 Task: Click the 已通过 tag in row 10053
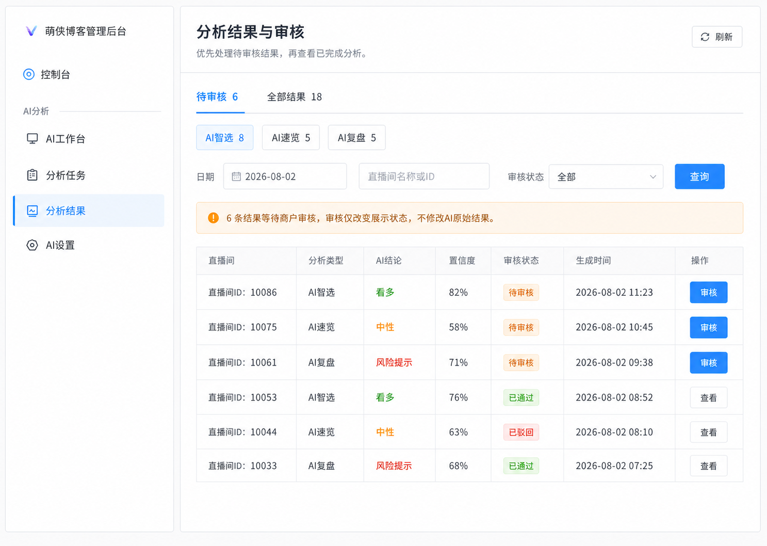(x=521, y=398)
